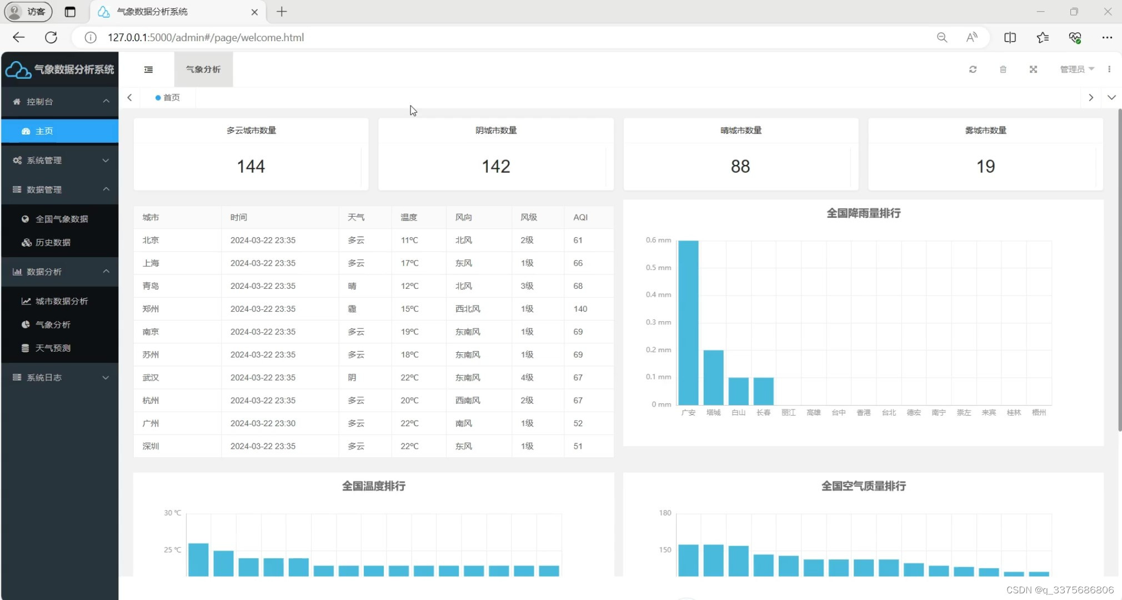Go to 城市数据分析 page
Screen dimensions: 1122x600
pos(62,301)
